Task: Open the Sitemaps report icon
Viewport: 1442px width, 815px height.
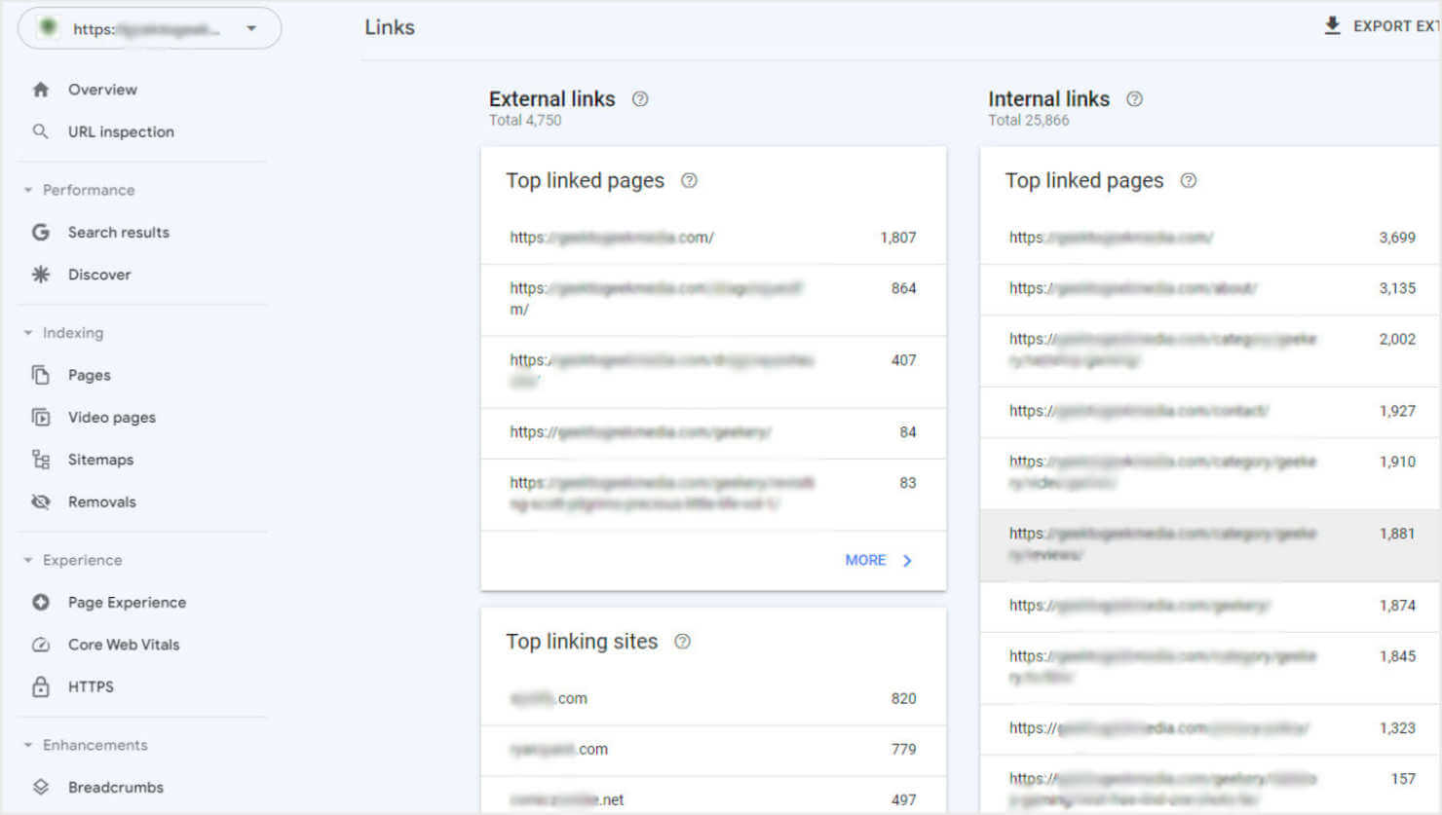Action: tap(40, 459)
